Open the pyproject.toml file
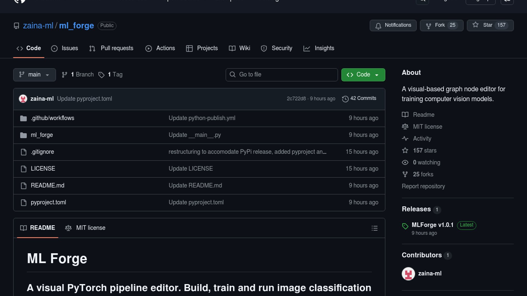The height and width of the screenshot is (296, 527). pos(48,202)
